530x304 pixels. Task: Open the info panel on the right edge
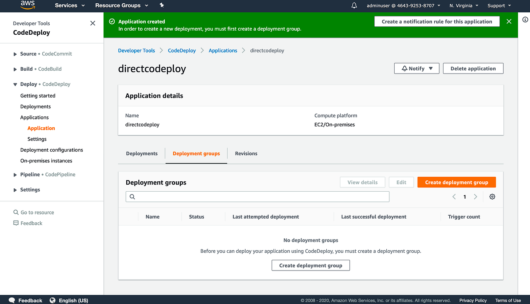[x=525, y=19]
